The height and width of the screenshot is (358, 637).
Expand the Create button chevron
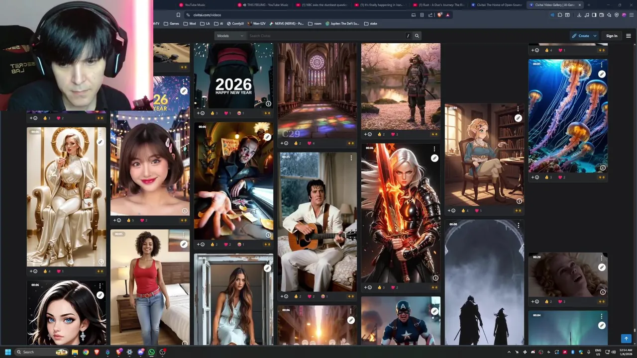coord(595,36)
